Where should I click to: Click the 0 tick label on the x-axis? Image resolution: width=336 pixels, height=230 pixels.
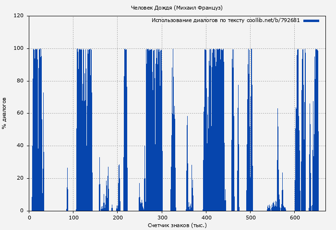[x=29, y=218]
